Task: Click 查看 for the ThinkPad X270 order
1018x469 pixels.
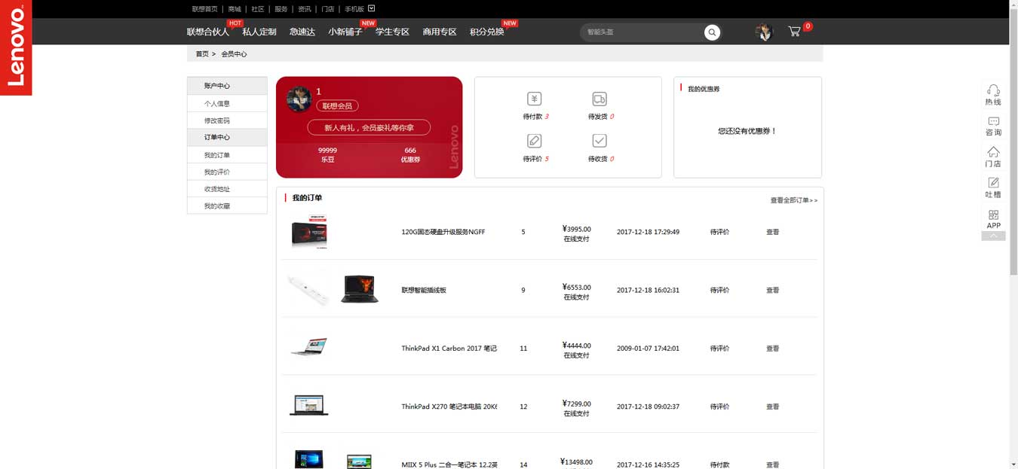Action: coord(773,407)
